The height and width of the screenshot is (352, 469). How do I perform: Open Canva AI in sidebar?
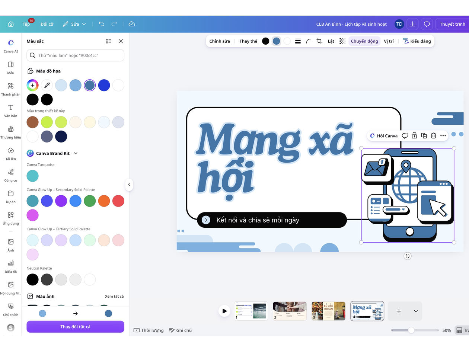coord(11,46)
